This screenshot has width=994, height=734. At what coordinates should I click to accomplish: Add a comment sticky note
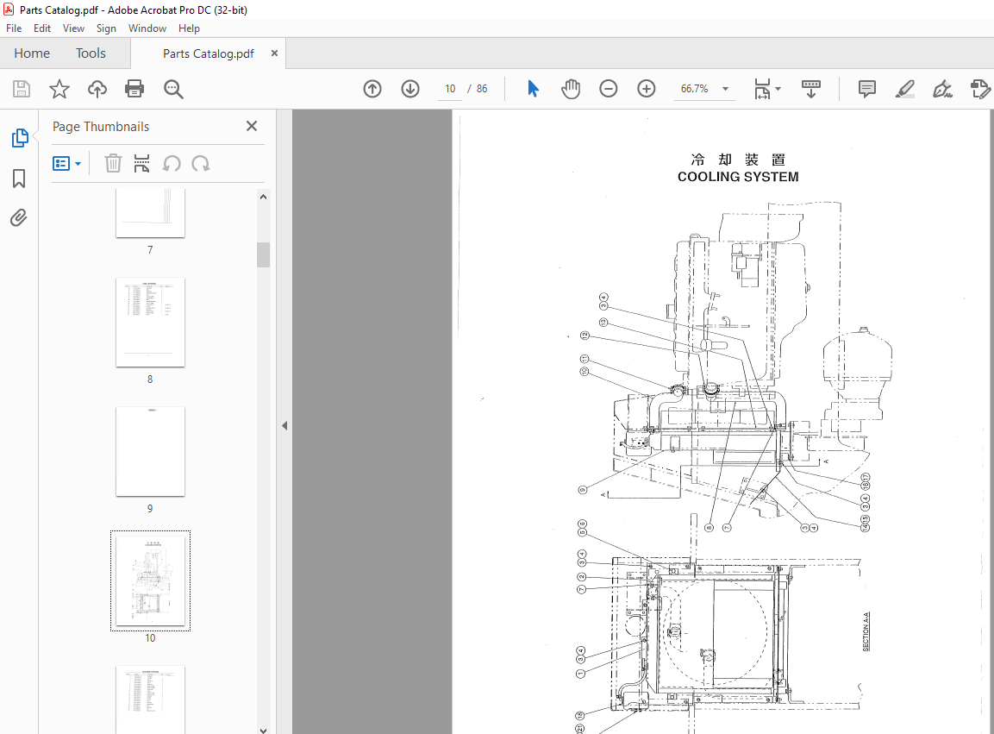[866, 89]
